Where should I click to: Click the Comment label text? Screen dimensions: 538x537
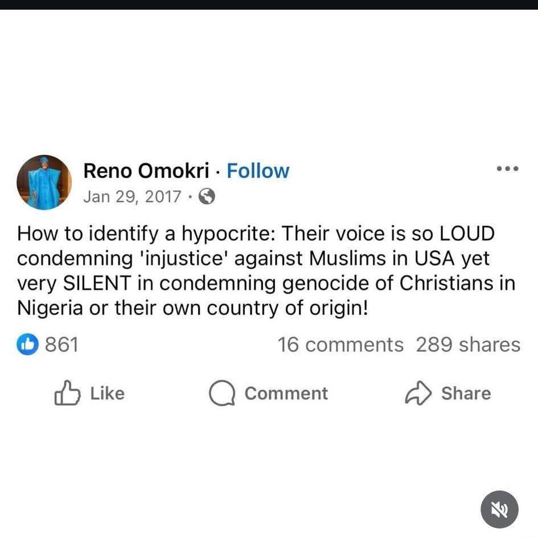tap(286, 393)
